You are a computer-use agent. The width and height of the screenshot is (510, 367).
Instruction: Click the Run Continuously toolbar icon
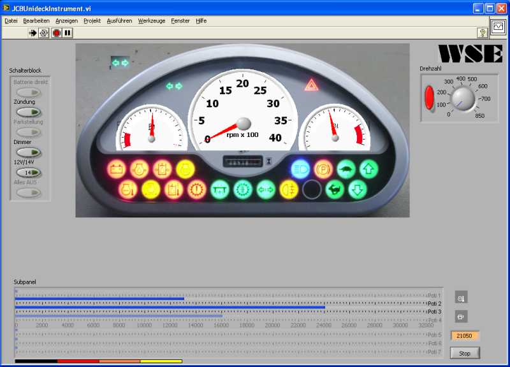(x=43, y=33)
